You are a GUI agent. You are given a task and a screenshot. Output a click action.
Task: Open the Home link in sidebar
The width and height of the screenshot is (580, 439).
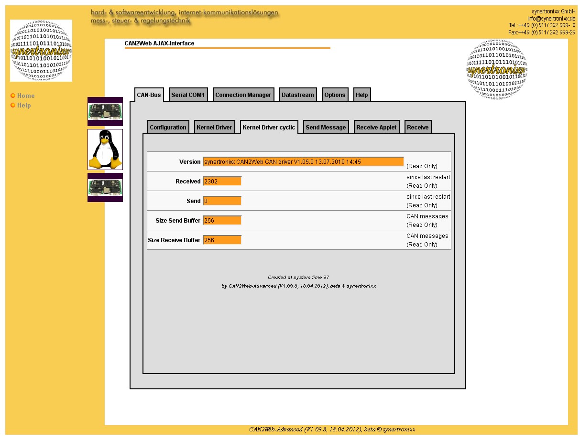26,96
